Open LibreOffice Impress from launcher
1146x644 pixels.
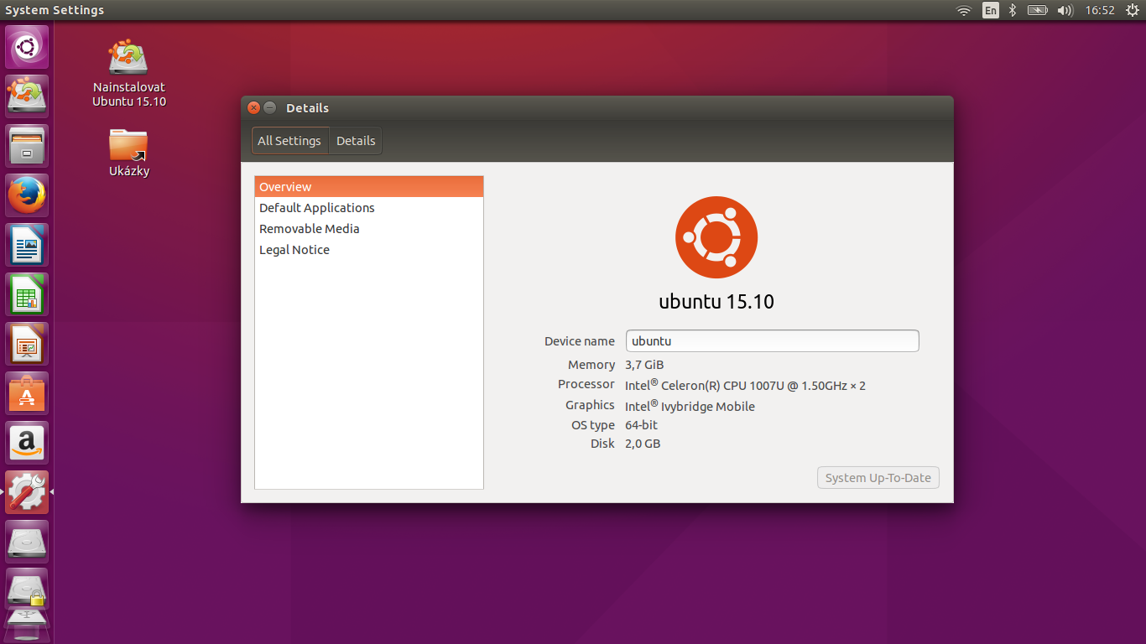pos(28,344)
